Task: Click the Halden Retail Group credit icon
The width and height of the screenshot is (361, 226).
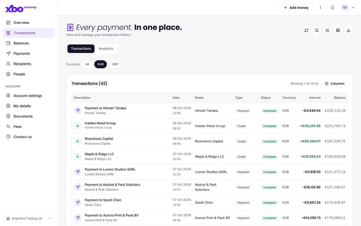Action: pos(78,126)
